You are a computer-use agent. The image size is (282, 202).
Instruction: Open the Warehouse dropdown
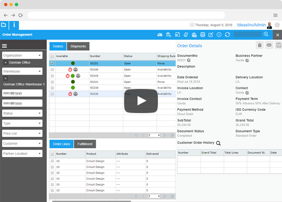pyautogui.click(x=22, y=71)
